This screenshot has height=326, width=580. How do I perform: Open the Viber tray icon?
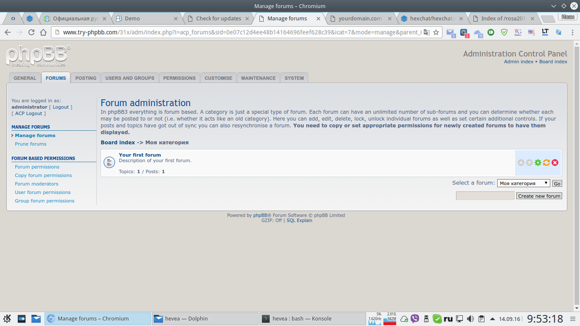click(415, 318)
